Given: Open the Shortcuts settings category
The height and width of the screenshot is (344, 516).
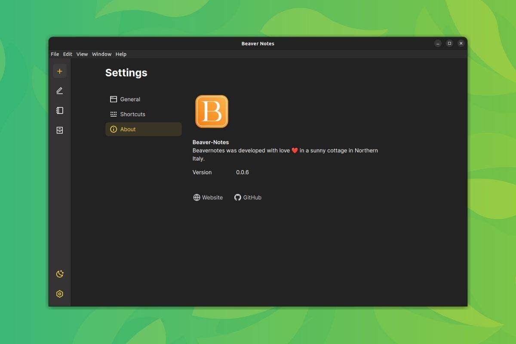Looking at the screenshot, I should click(x=132, y=114).
